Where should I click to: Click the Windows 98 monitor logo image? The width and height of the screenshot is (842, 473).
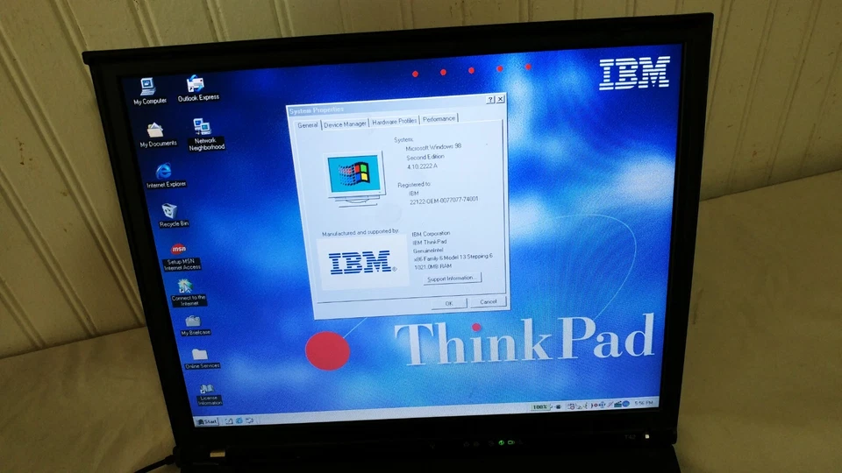(x=354, y=179)
